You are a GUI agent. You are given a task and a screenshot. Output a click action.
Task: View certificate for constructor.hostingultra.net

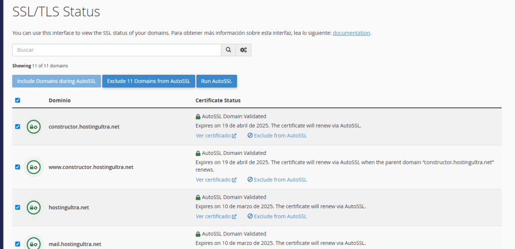[x=216, y=135]
